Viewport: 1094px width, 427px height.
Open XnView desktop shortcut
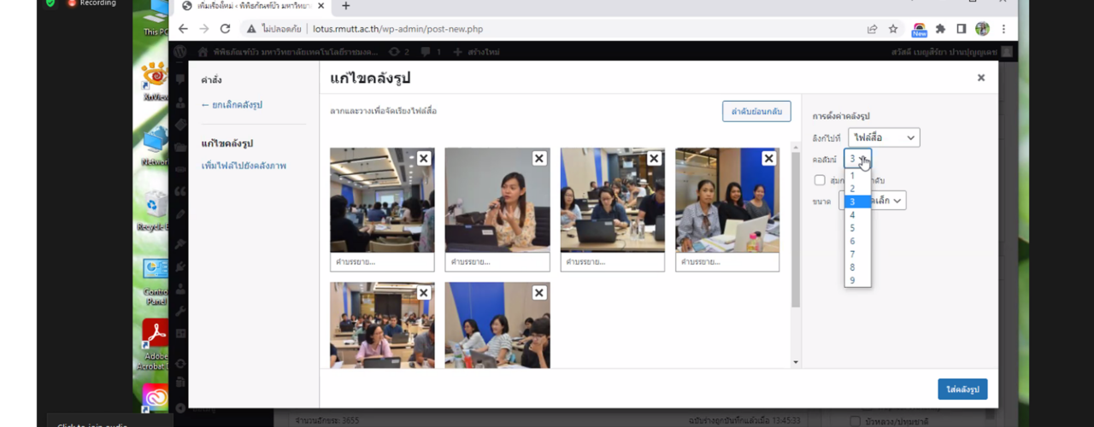(155, 81)
